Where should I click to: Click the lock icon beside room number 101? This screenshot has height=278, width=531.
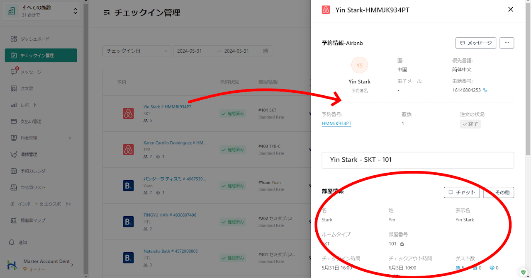402,244
